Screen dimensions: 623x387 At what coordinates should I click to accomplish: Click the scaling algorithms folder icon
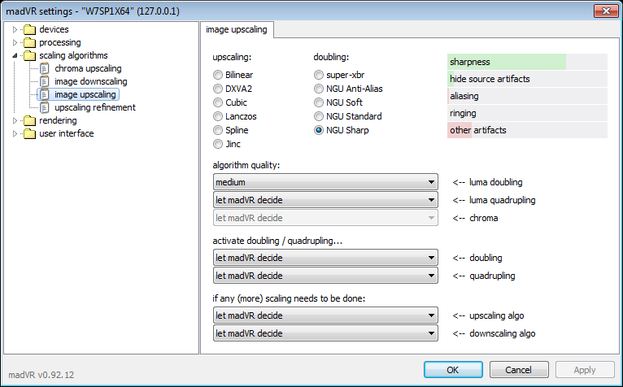pyautogui.click(x=29, y=55)
